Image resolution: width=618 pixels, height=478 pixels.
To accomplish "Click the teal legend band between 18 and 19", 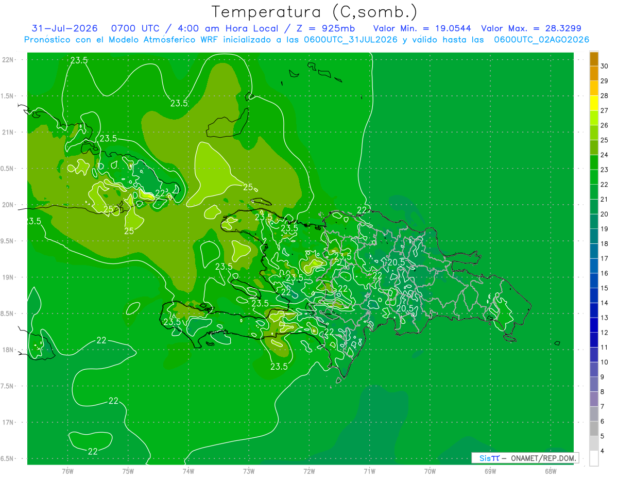I will 594,237.
